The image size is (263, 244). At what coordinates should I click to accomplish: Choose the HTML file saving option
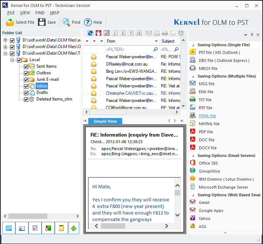pos(207,116)
